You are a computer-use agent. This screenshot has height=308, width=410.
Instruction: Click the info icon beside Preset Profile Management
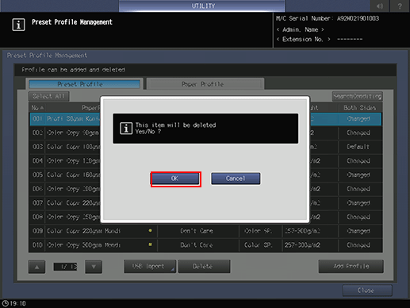point(18,25)
